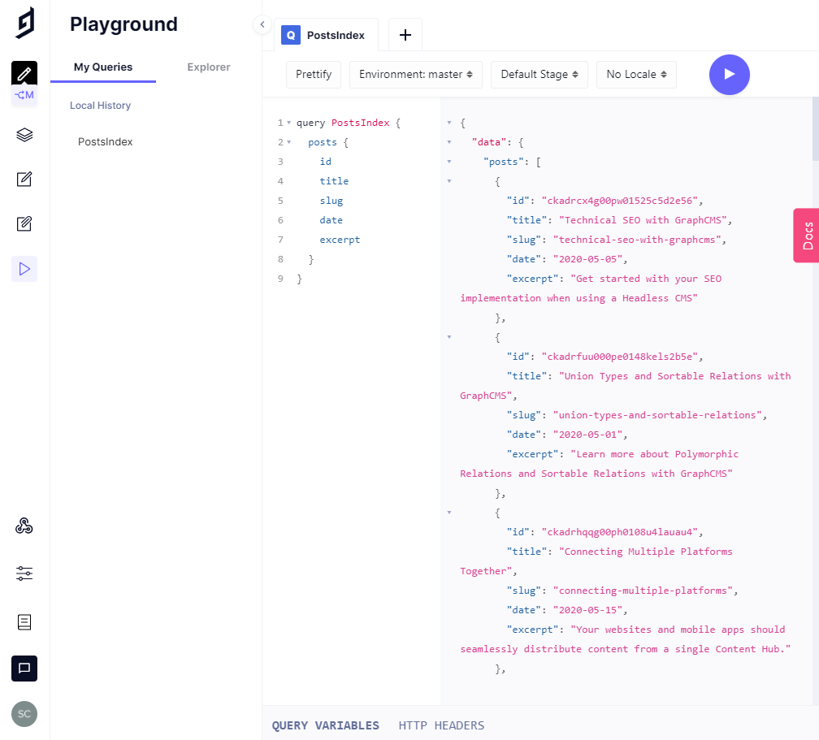Viewport: 819px width, 740px height.
Task: Open the Default Stage dropdown
Action: pyautogui.click(x=539, y=74)
